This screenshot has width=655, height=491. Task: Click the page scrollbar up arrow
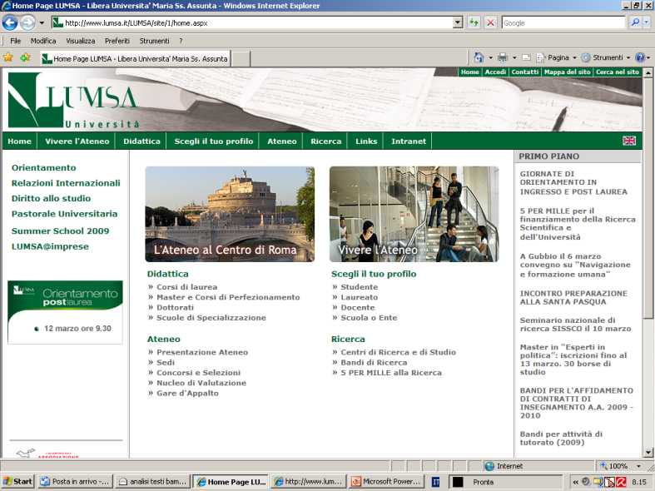(648, 72)
